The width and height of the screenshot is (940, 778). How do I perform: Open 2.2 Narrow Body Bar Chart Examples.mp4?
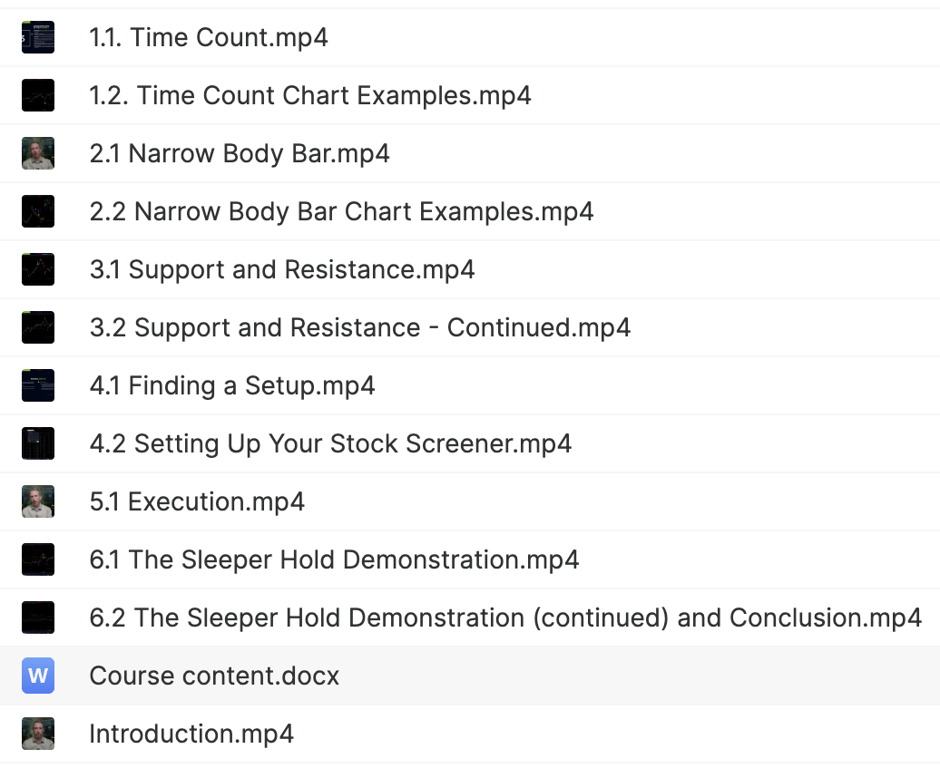(341, 211)
